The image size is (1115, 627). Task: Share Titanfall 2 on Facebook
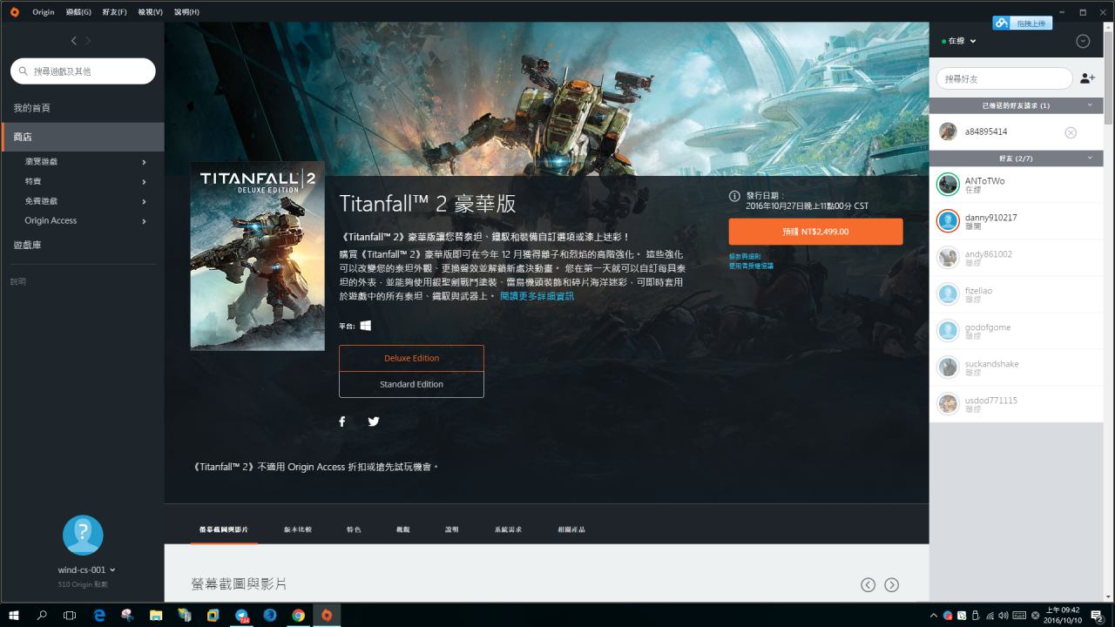342,421
